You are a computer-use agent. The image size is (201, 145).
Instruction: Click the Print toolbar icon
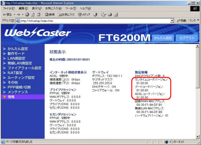pos(110,14)
